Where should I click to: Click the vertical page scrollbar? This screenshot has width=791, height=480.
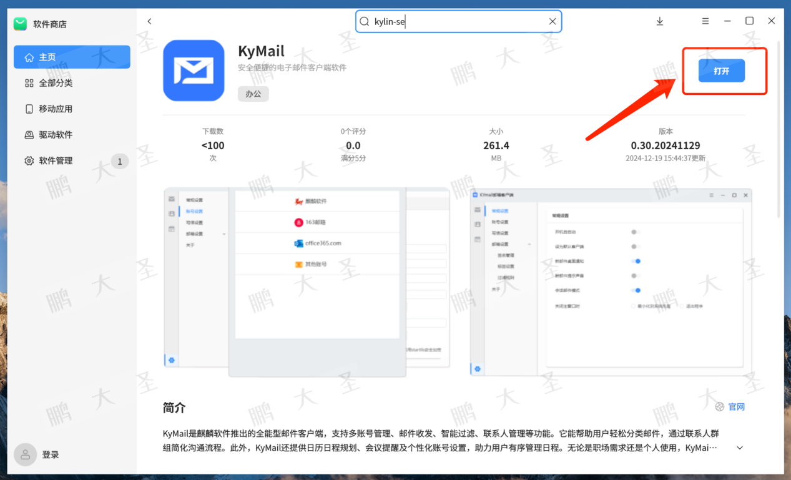[x=779, y=128]
